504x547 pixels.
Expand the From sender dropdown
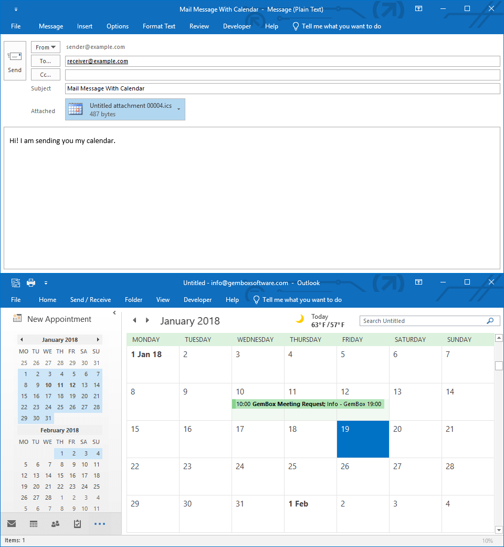coord(46,47)
